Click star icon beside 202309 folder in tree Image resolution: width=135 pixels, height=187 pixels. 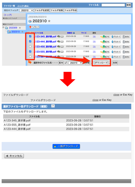20,28
